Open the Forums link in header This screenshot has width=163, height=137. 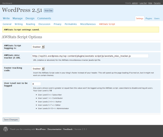coord(157,3)
